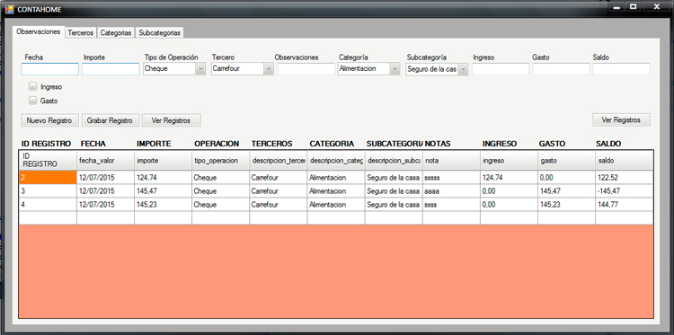Select the highlighted ID cell '2'
Viewport: 674px width, 335px height.
click(48, 177)
